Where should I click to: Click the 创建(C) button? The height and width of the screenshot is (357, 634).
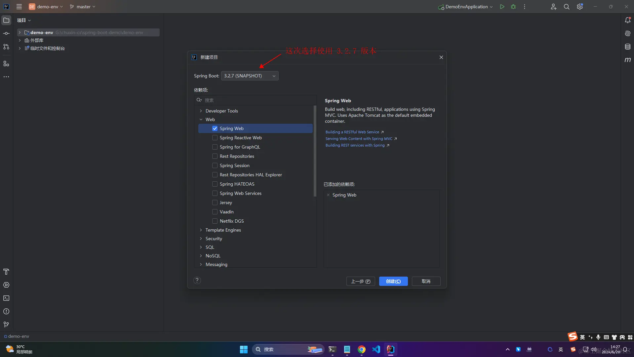pos(393,281)
